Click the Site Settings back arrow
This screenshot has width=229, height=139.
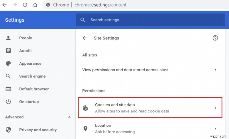pyautogui.click(x=85, y=38)
